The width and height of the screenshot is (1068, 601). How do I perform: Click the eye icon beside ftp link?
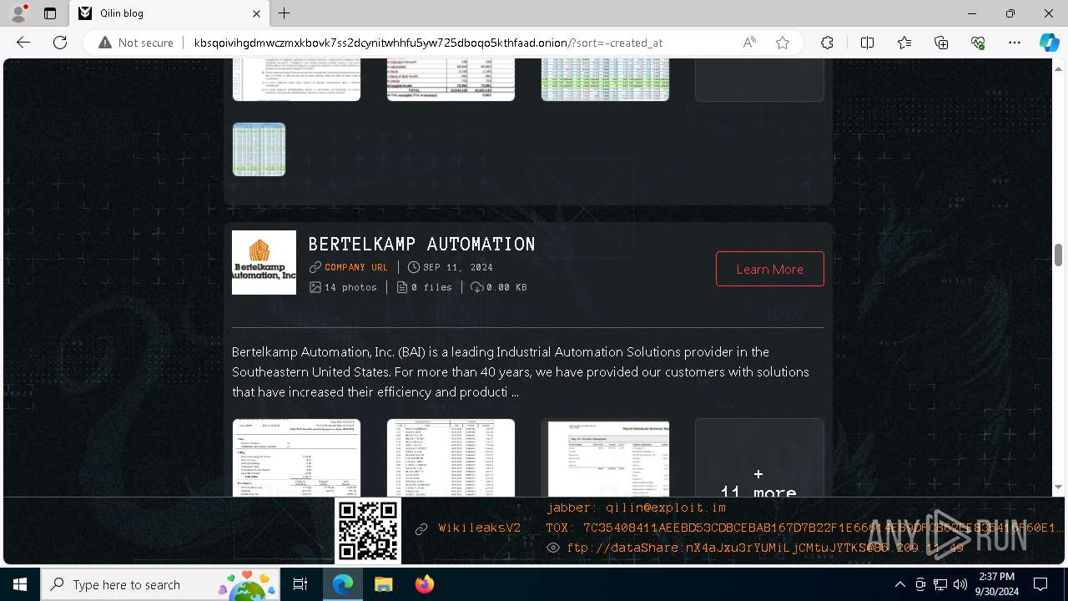(552, 548)
